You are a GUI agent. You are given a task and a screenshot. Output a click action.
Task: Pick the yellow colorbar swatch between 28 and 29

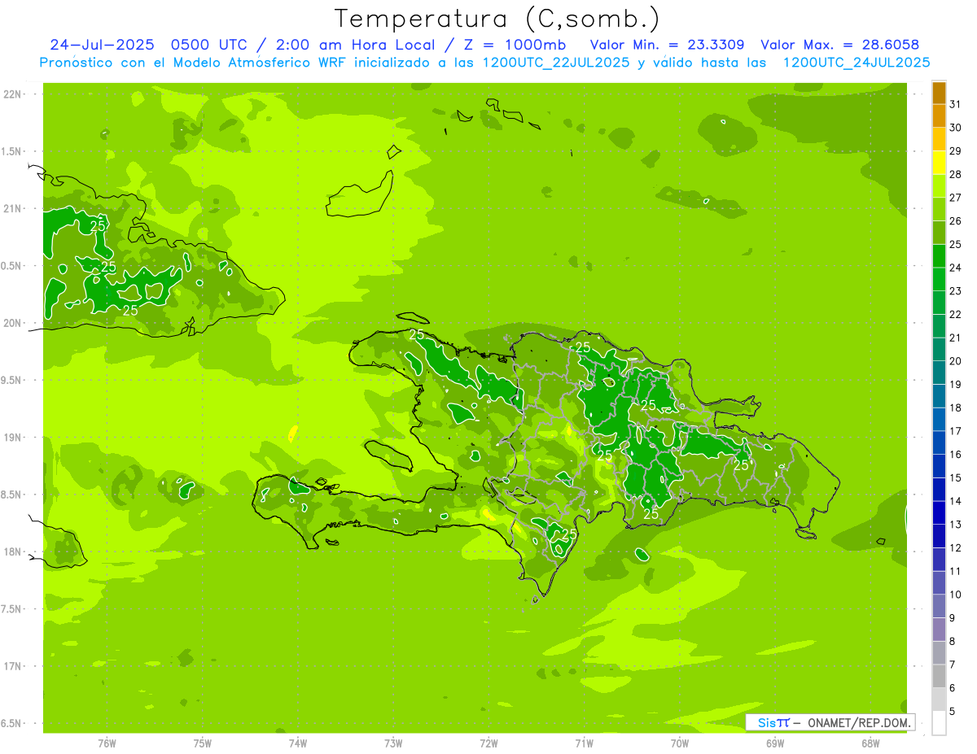[939, 163]
